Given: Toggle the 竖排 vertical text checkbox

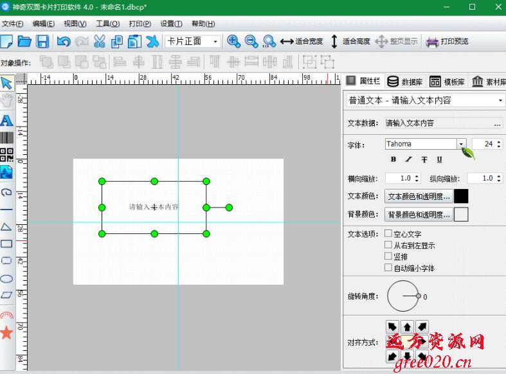Looking at the screenshot, I should coord(388,256).
